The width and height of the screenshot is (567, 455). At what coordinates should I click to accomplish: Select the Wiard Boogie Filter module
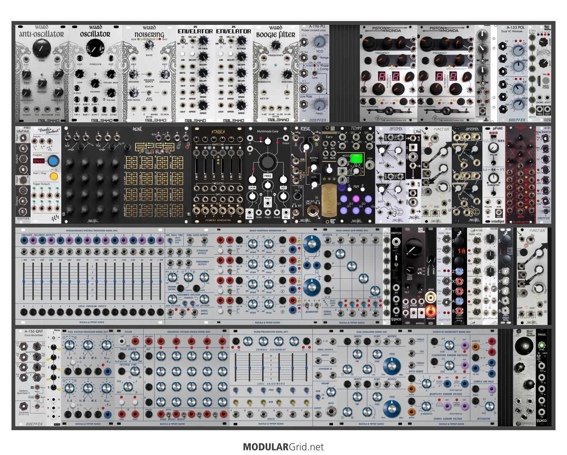(276, 73)
